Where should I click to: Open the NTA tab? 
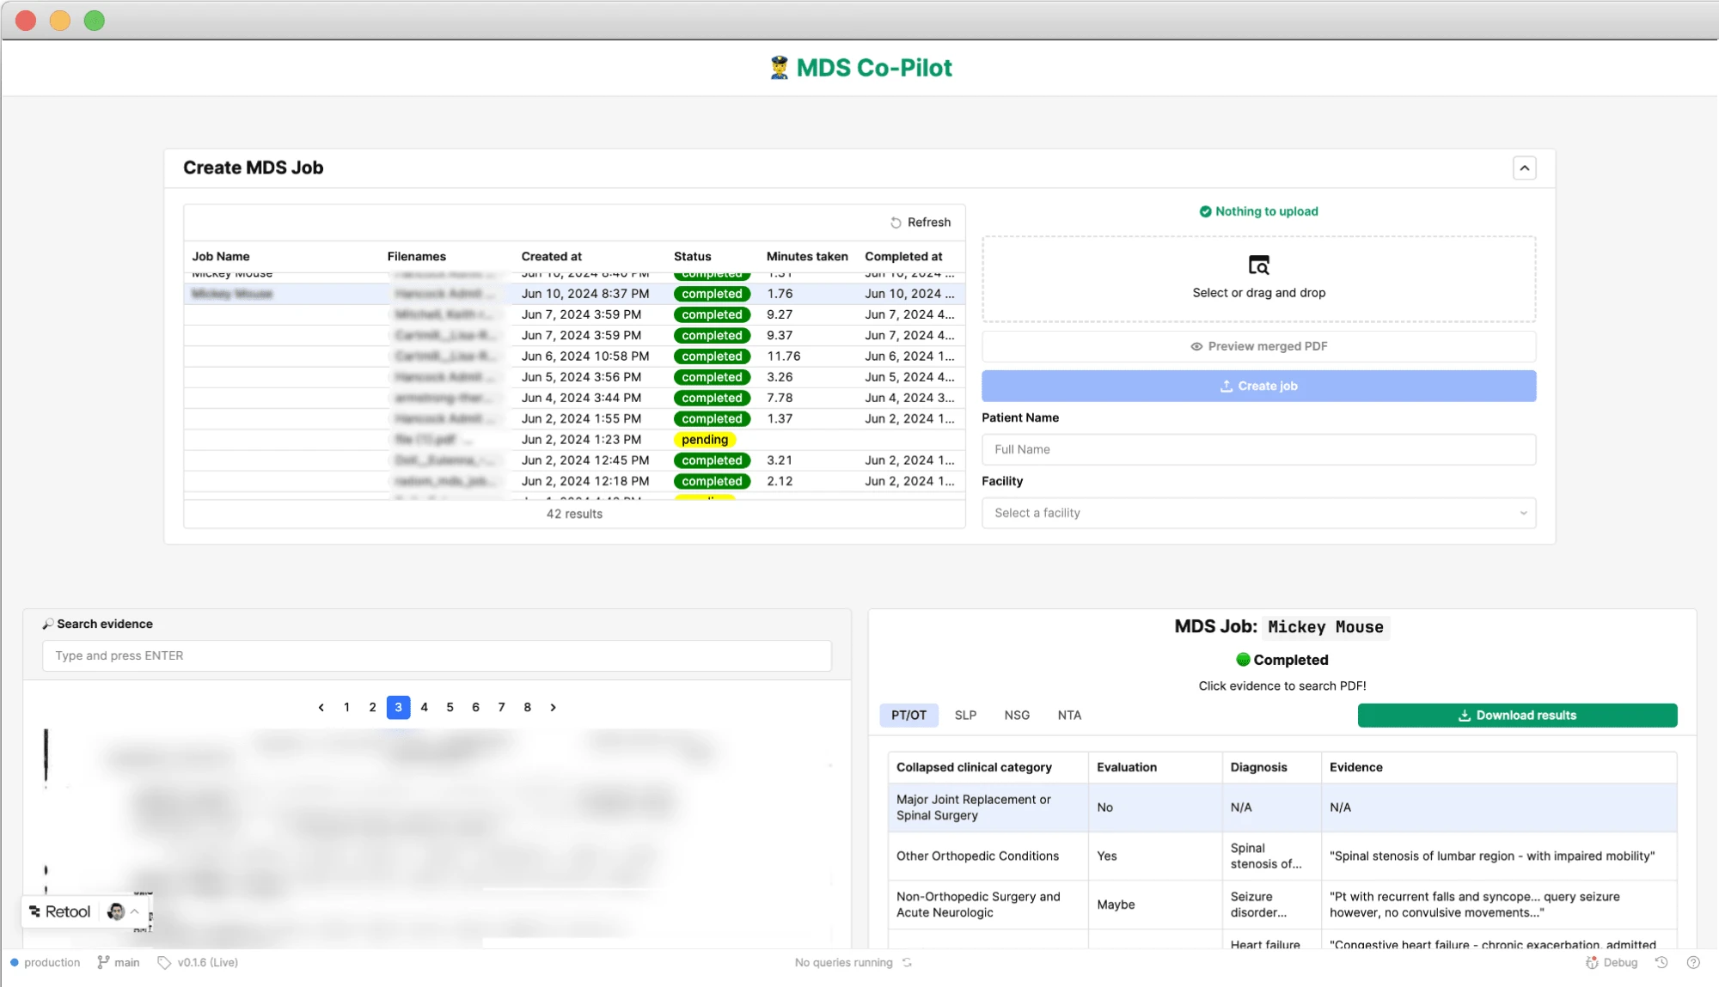click(x=1068, y=716)
